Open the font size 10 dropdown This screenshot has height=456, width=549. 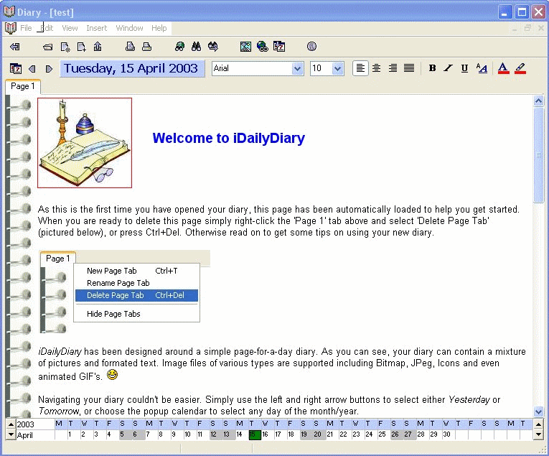pos(337,69)
